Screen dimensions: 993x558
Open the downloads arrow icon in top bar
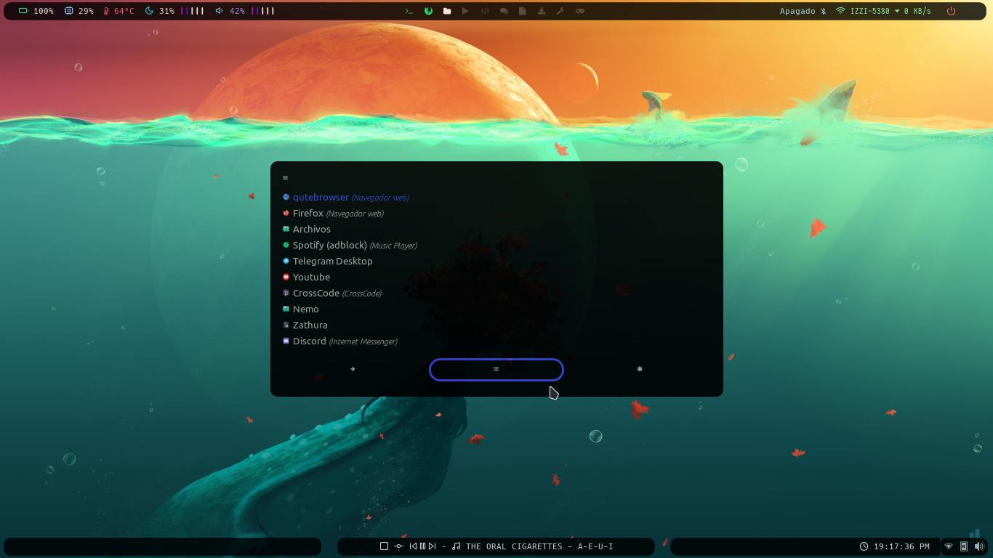[x=542, y=11]
